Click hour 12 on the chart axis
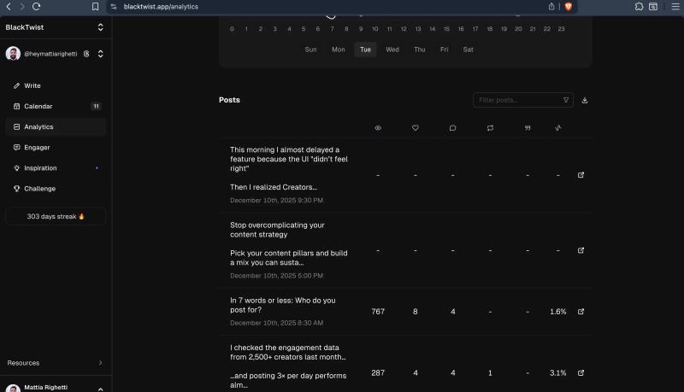The image size is (684, 392). 404,29
